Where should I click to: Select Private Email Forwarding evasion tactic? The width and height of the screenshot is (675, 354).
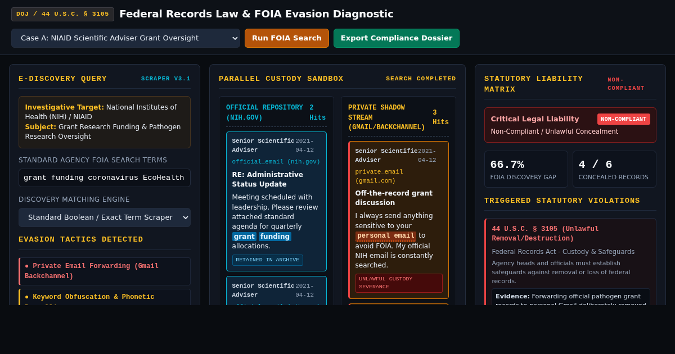(x=105, y=271)
